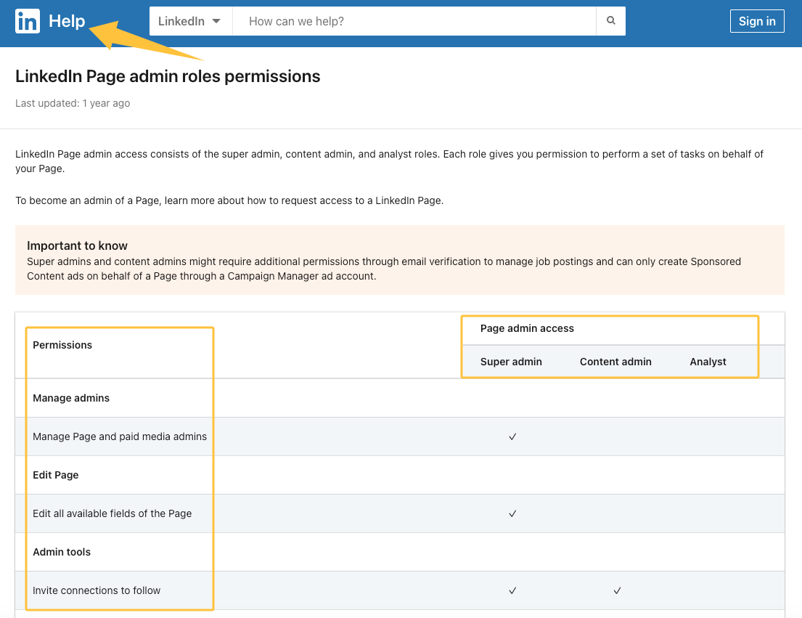Click the search magnifier icon

(610, 21)
